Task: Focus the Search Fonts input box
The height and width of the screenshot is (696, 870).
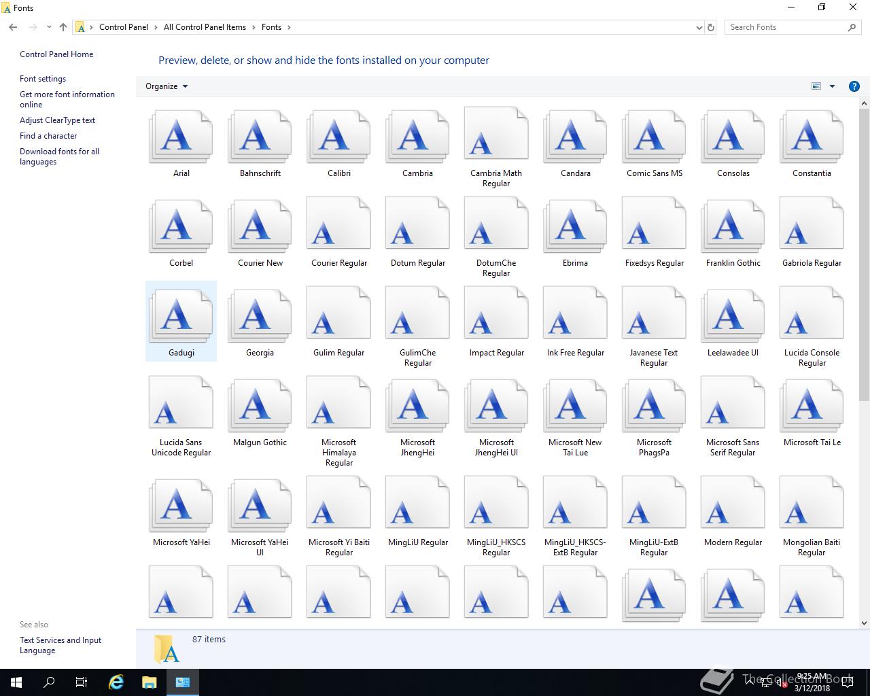Action: (x=785, y=27)
